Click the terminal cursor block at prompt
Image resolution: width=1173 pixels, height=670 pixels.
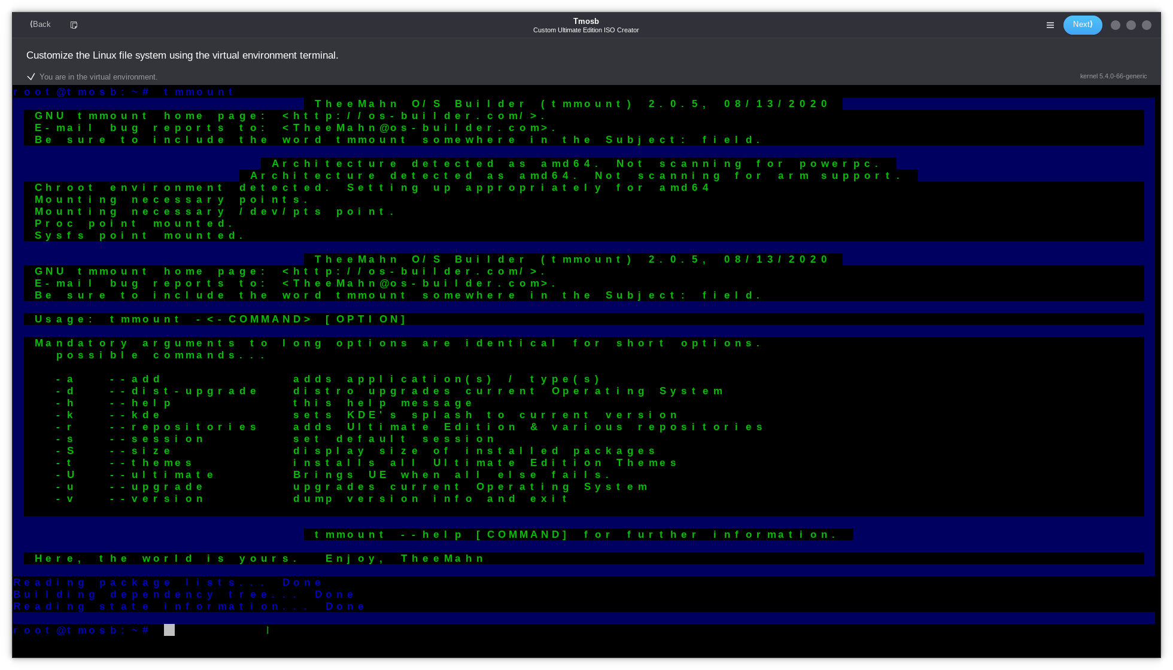coord(169,630)
